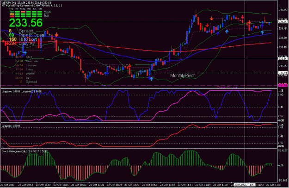Click the 232.85 price axis label

pyautogui.click(x=283, y=66)
